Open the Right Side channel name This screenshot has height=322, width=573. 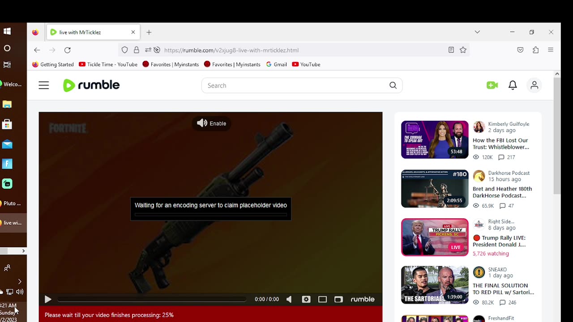501,221
